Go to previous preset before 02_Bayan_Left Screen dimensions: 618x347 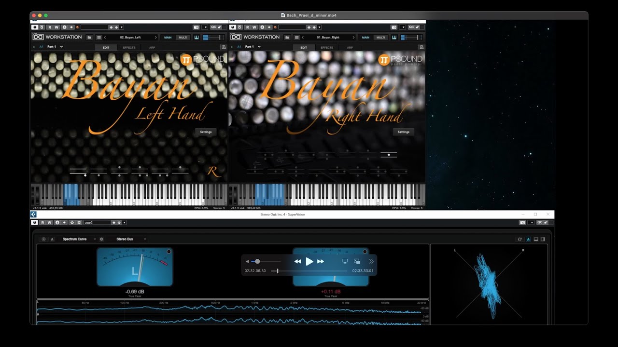point(105,37)
